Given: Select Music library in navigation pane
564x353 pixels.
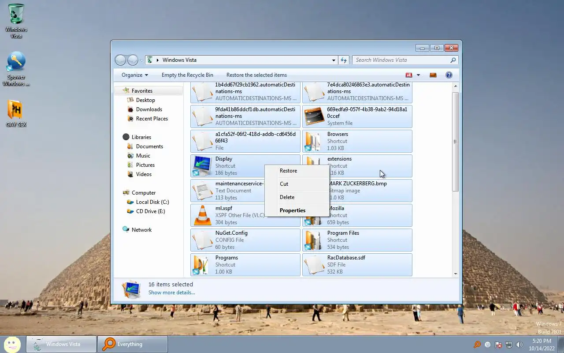Looking at the screenshot, I should coord(143,156).
